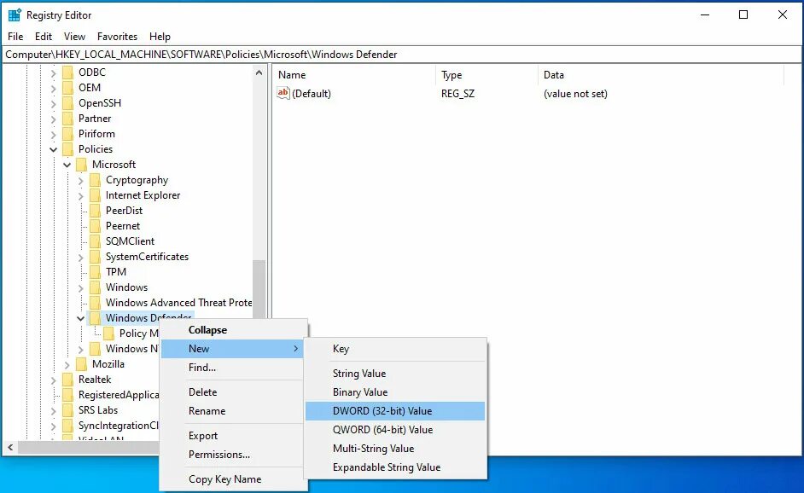The width and height of the screenshot is (804, 493).
Task: Choose Expandable String Value from submenu
Action: coord(395,467)
